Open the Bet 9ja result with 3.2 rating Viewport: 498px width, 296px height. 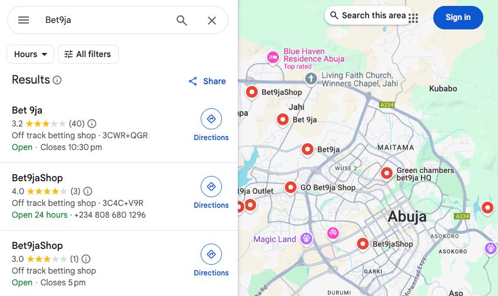coord(27,110)
